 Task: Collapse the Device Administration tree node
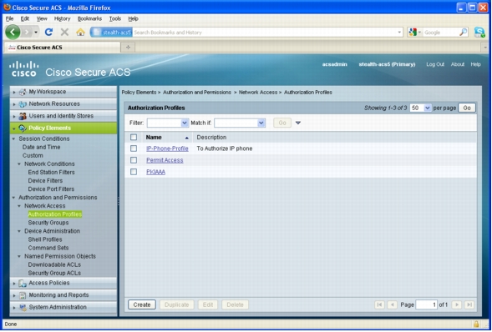pyautogui.click(x=19, y=231)
